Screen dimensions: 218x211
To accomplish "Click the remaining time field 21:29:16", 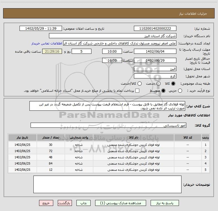I will click(x=52, y=51).
